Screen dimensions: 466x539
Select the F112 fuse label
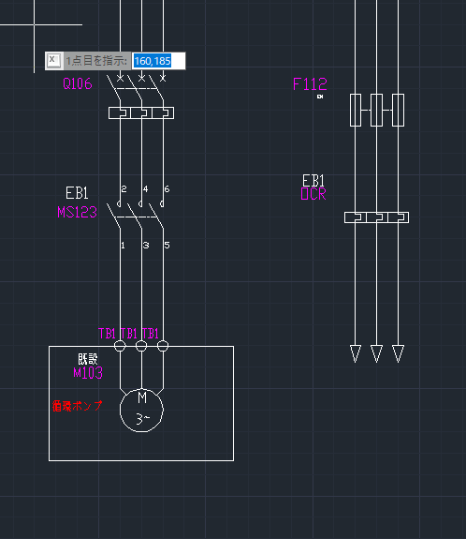[310, 84]
